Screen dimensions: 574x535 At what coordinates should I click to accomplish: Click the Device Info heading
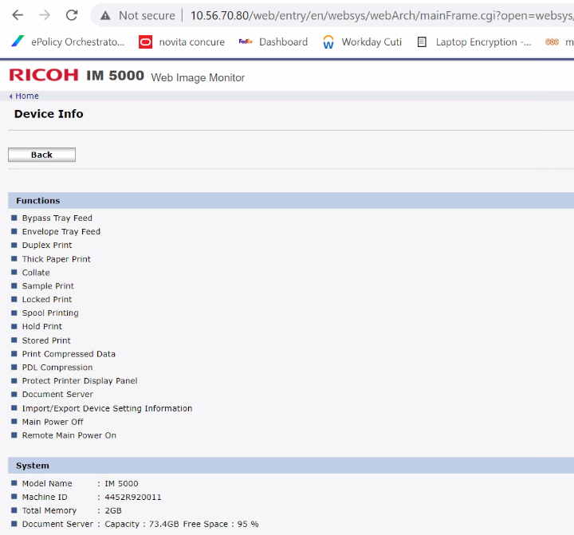tap(49, 114)
